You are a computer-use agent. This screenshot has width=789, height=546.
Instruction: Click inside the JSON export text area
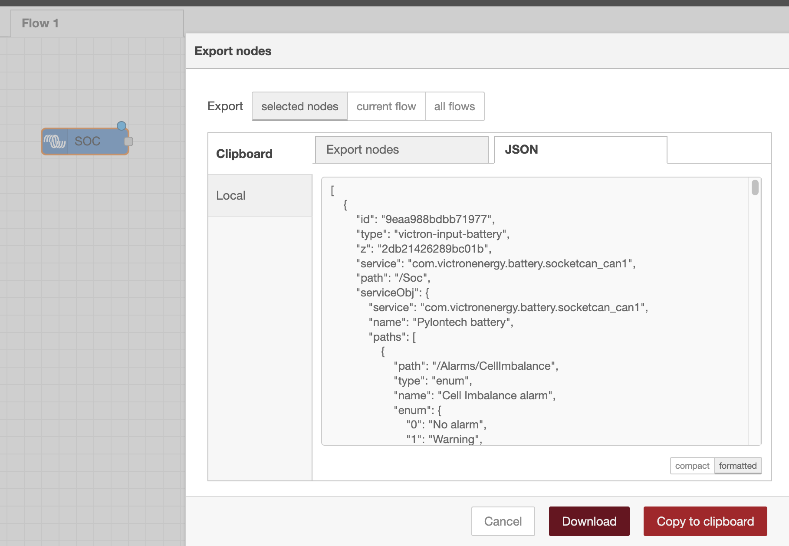[x=535, y=311]
